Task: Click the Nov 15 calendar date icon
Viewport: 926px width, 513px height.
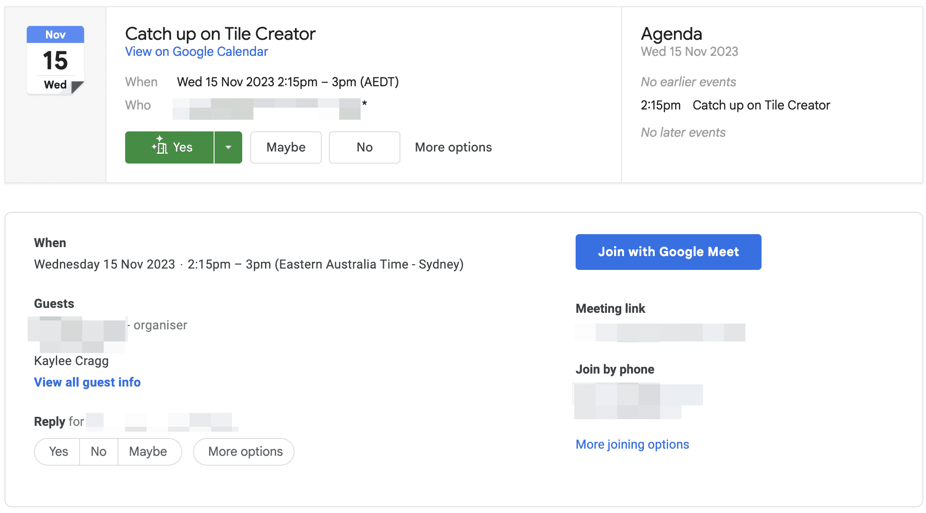Action: (55, 60)
